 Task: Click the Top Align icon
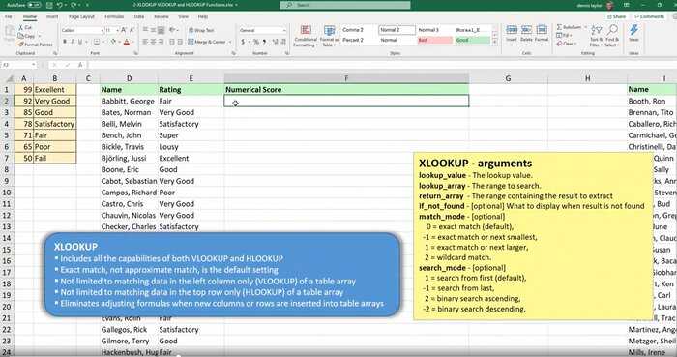(145, 30)
